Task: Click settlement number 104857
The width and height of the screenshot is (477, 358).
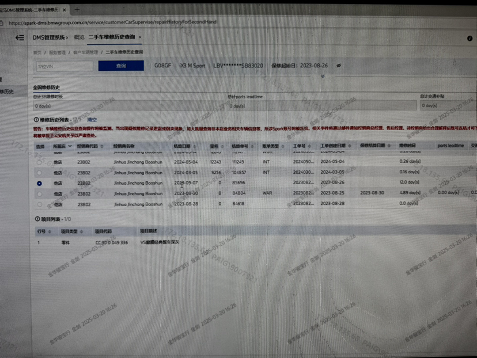Action: click(239, 172)
